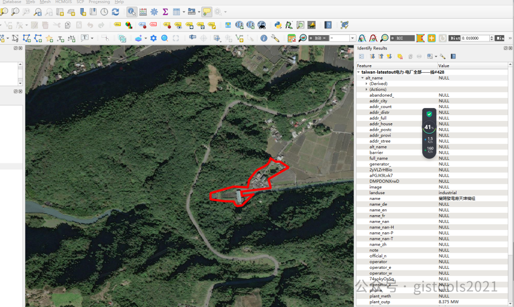This screenshot has width=514, height=307.
Task: Select Features arrow tool icon
Action: [15, 39]
